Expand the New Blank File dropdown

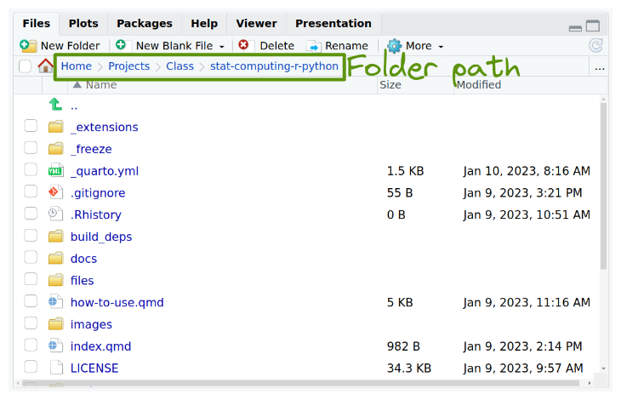point(222,46)
